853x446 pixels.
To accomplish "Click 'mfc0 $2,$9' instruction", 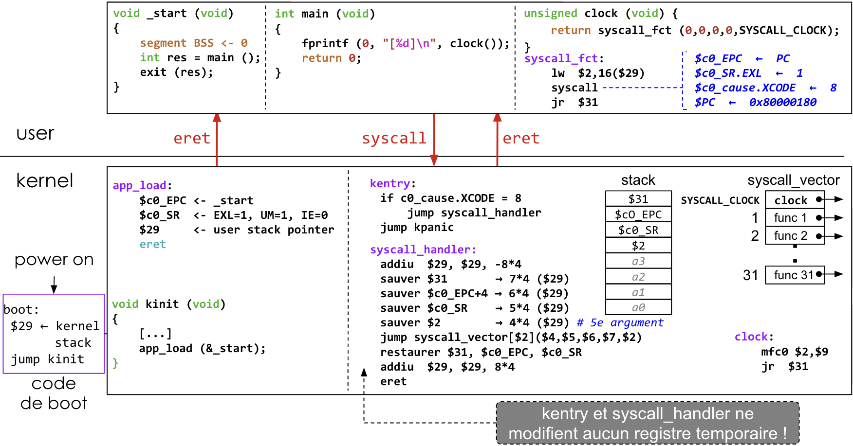I will tap(795, 352).
